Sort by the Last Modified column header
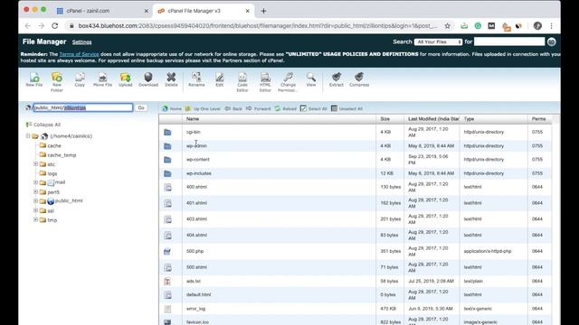Screen dimensions: 579x325 click(433, 119)
